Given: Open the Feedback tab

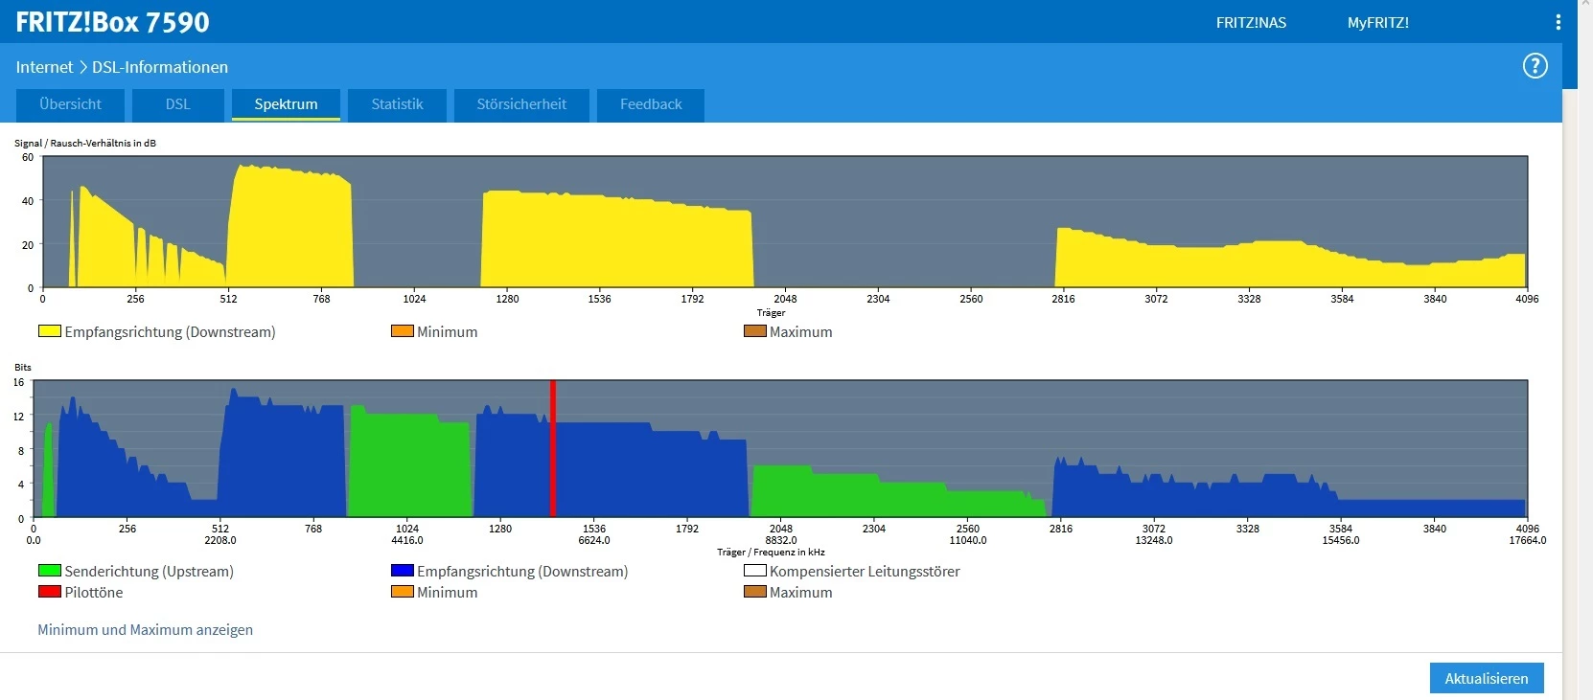Looking at the screenshot, I should tap(651, 104).
